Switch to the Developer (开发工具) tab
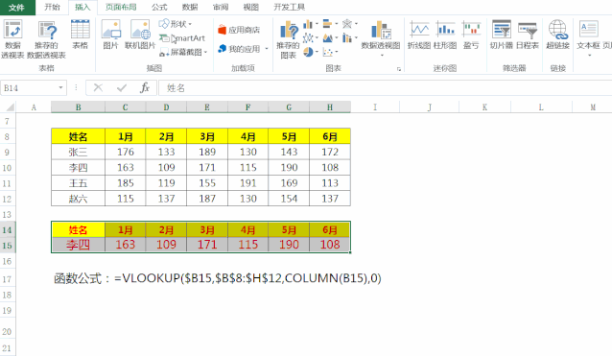The width and height of the screenshot is (612, 356). coord(289,7)
